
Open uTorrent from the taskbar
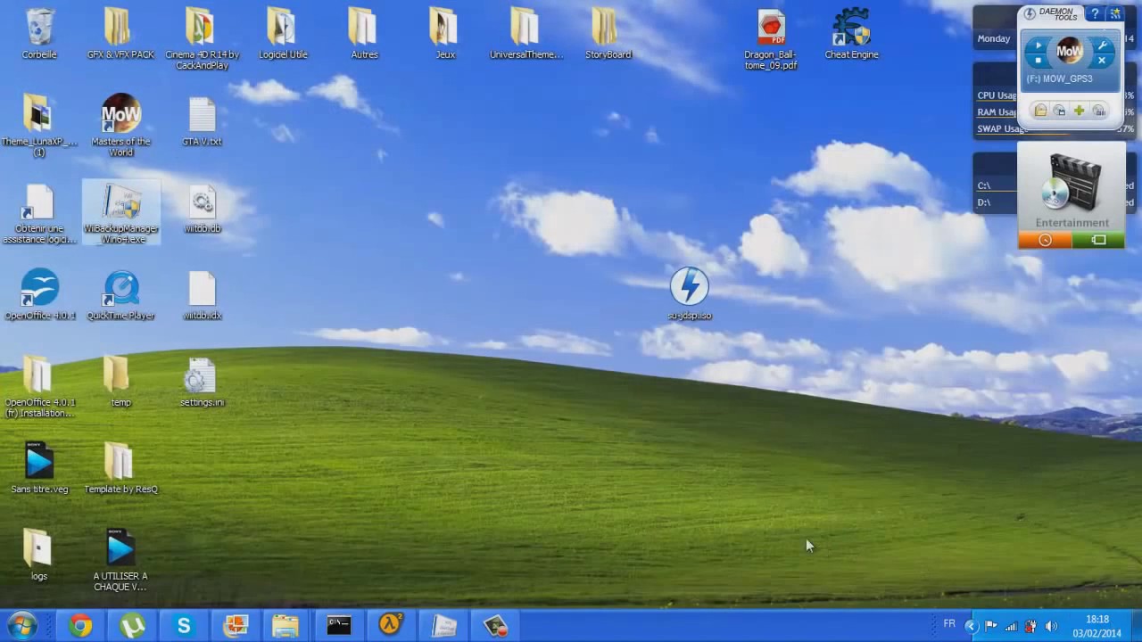tap(132, 626)
